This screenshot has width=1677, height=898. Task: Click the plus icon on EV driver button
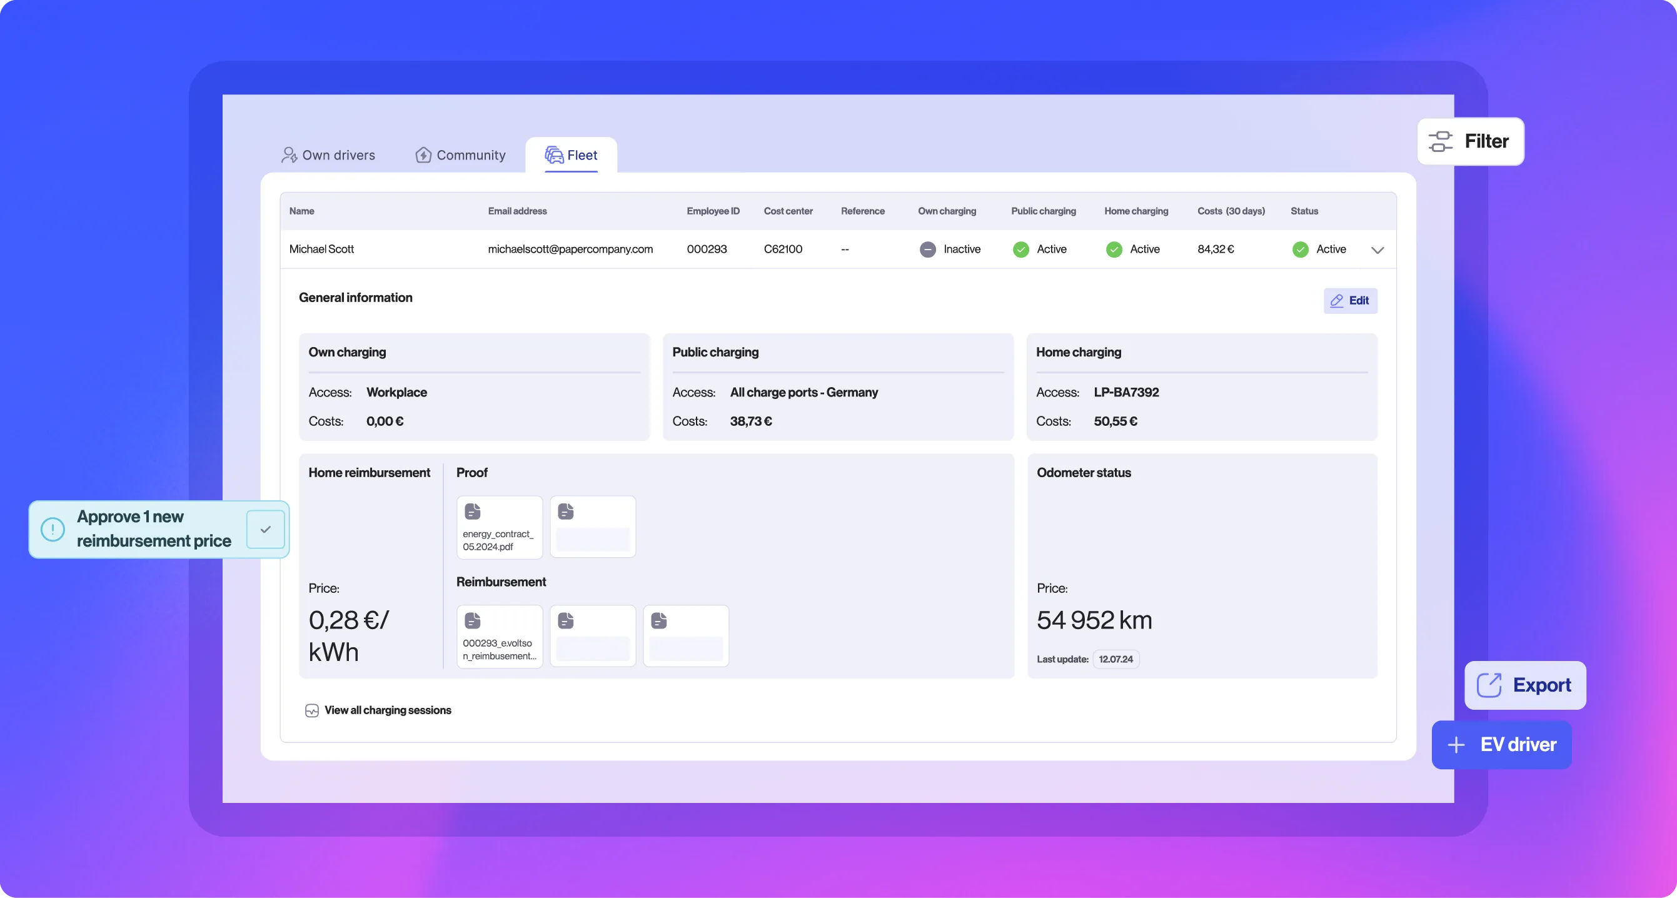tap(1456, 744)
